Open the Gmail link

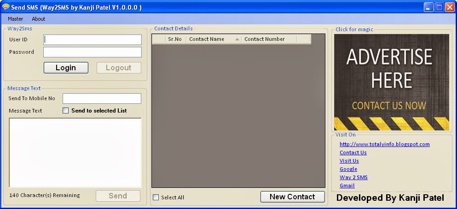[x=347, y=186]
